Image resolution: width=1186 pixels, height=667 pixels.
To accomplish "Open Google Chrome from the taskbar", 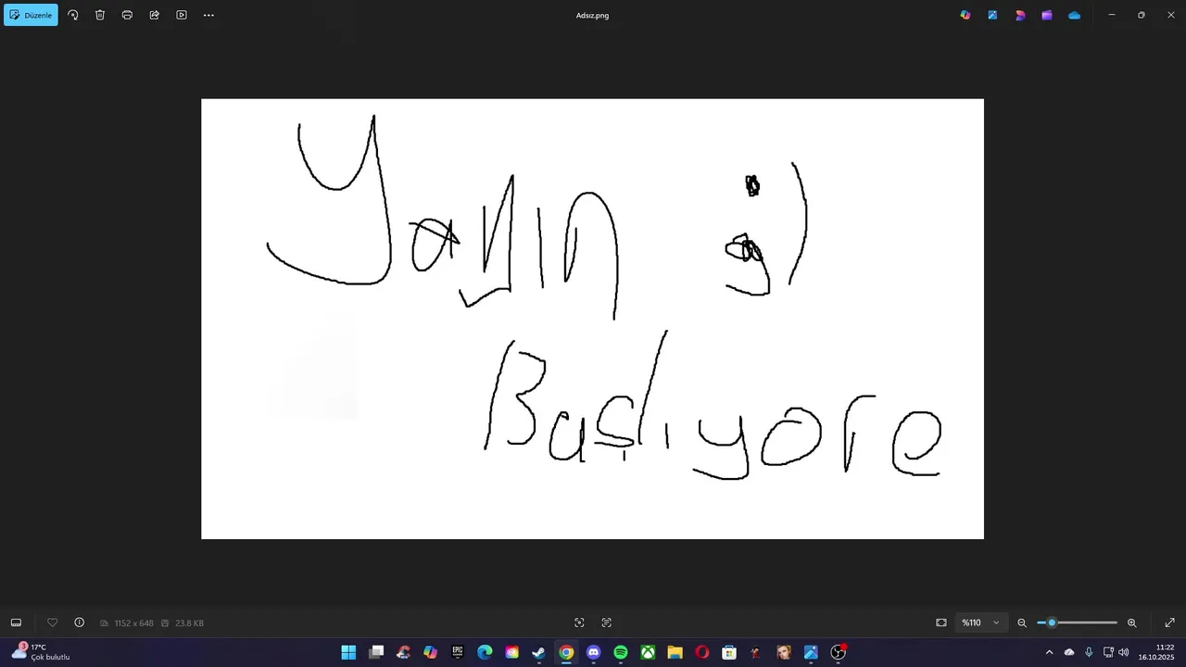I will click(566, 652).
